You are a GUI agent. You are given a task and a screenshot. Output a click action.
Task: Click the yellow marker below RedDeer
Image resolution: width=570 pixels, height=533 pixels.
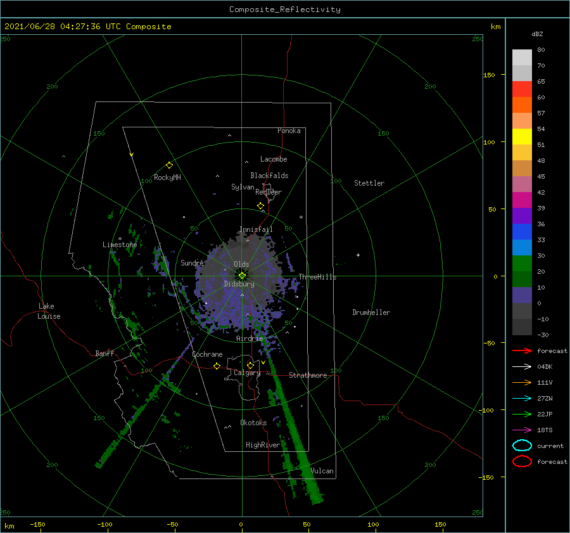261,206
